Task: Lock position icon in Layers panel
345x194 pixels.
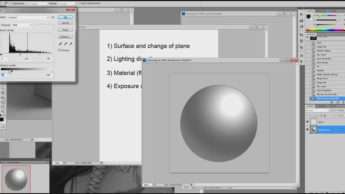Action: [321, 116]
